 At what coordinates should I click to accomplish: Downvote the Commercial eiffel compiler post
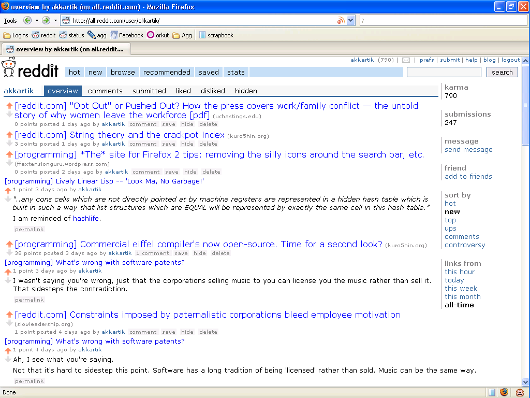[9, 251]
